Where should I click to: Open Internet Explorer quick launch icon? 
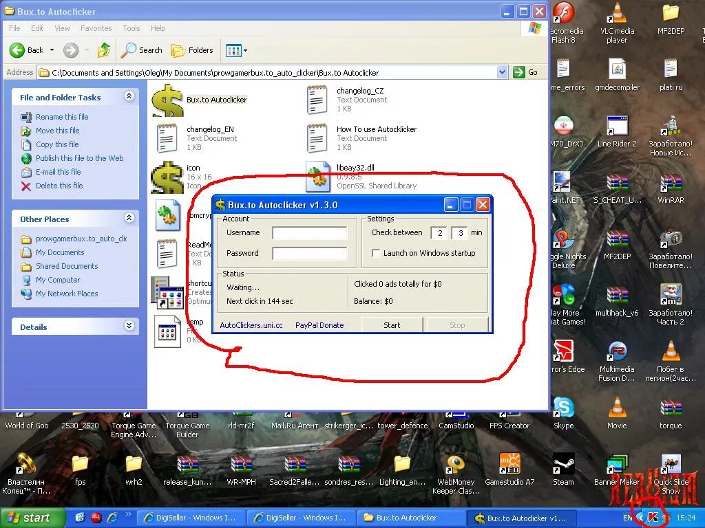[112, 518]
